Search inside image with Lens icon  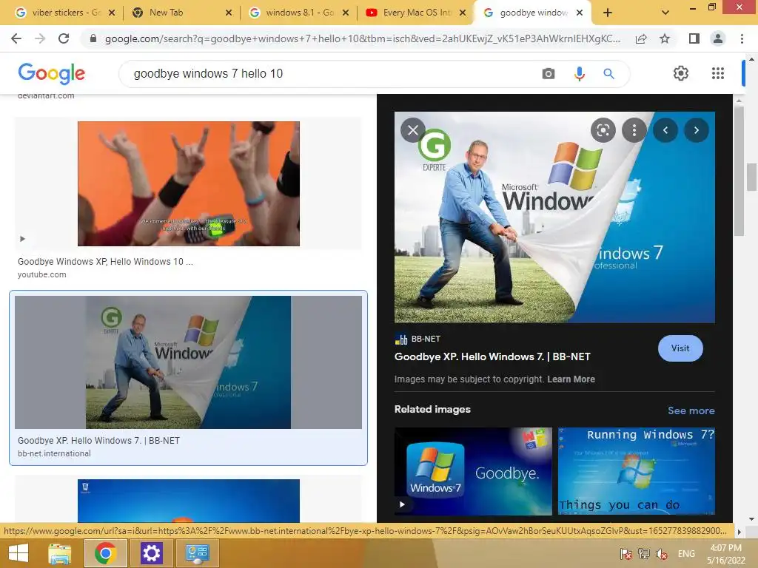click(603, 130)
